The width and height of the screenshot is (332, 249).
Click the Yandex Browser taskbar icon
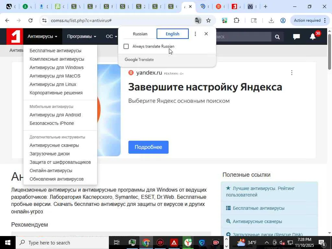[x=188, y=243]
